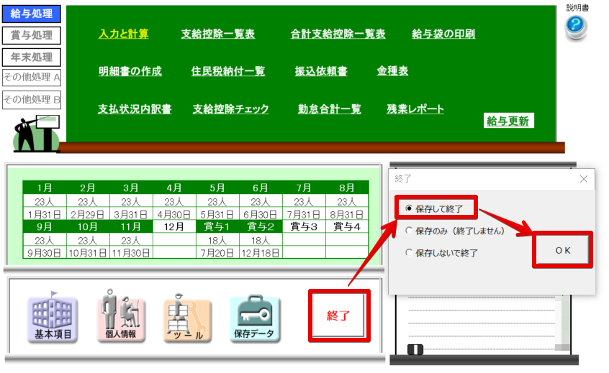The width and height of the screenshot is (609, 373).
Task: Select the 6月 month header
Action: point(260,188)
